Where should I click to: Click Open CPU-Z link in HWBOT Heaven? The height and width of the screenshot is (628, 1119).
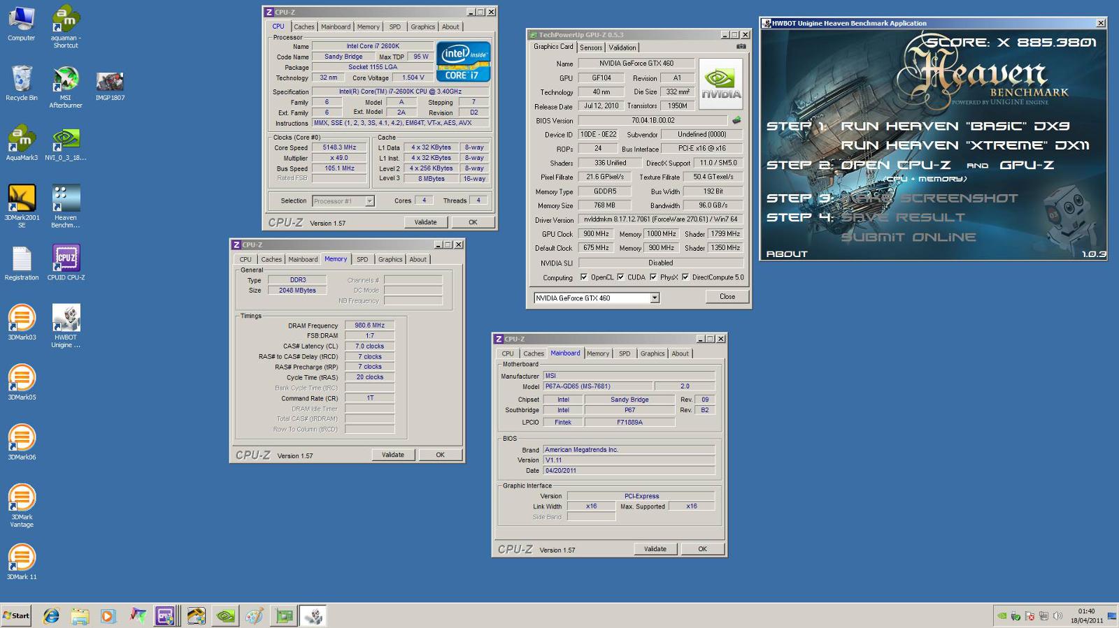(x=897, y=166)
